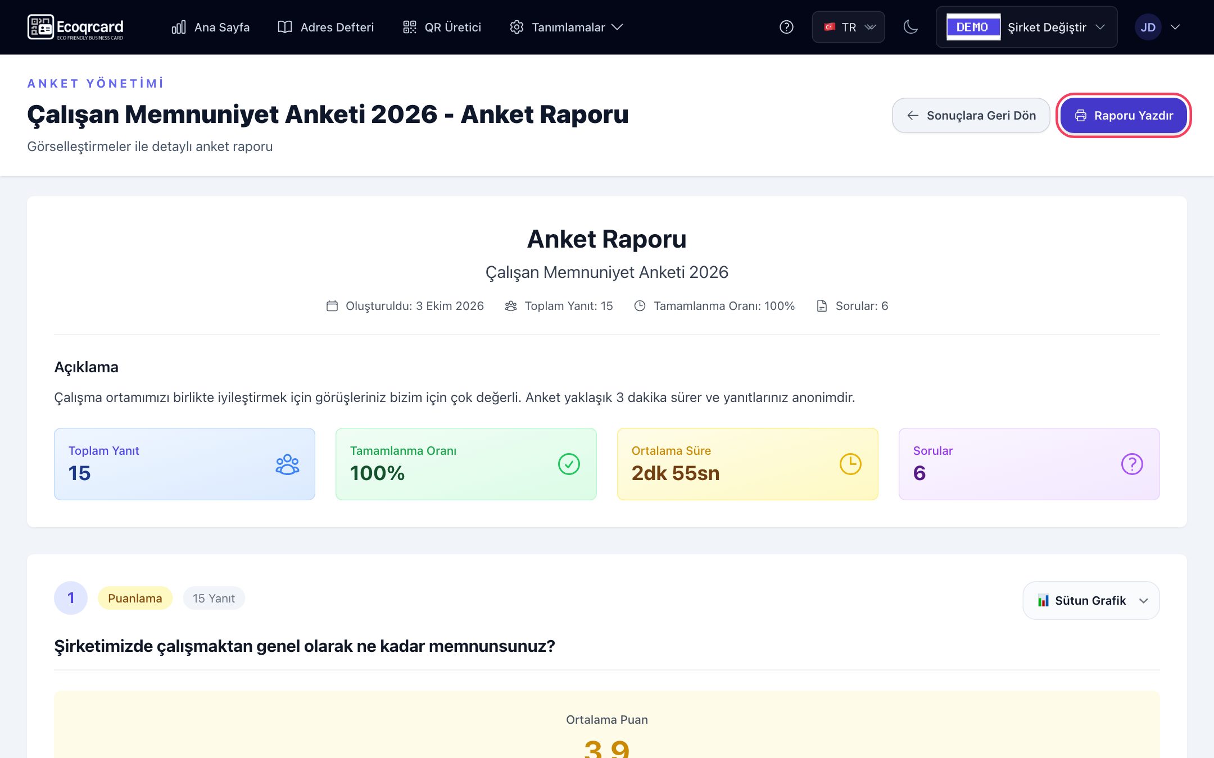Screen dimensions: 1214x758
Task: Click the Toplam Yanıt value 15
Action: [79, 473]
